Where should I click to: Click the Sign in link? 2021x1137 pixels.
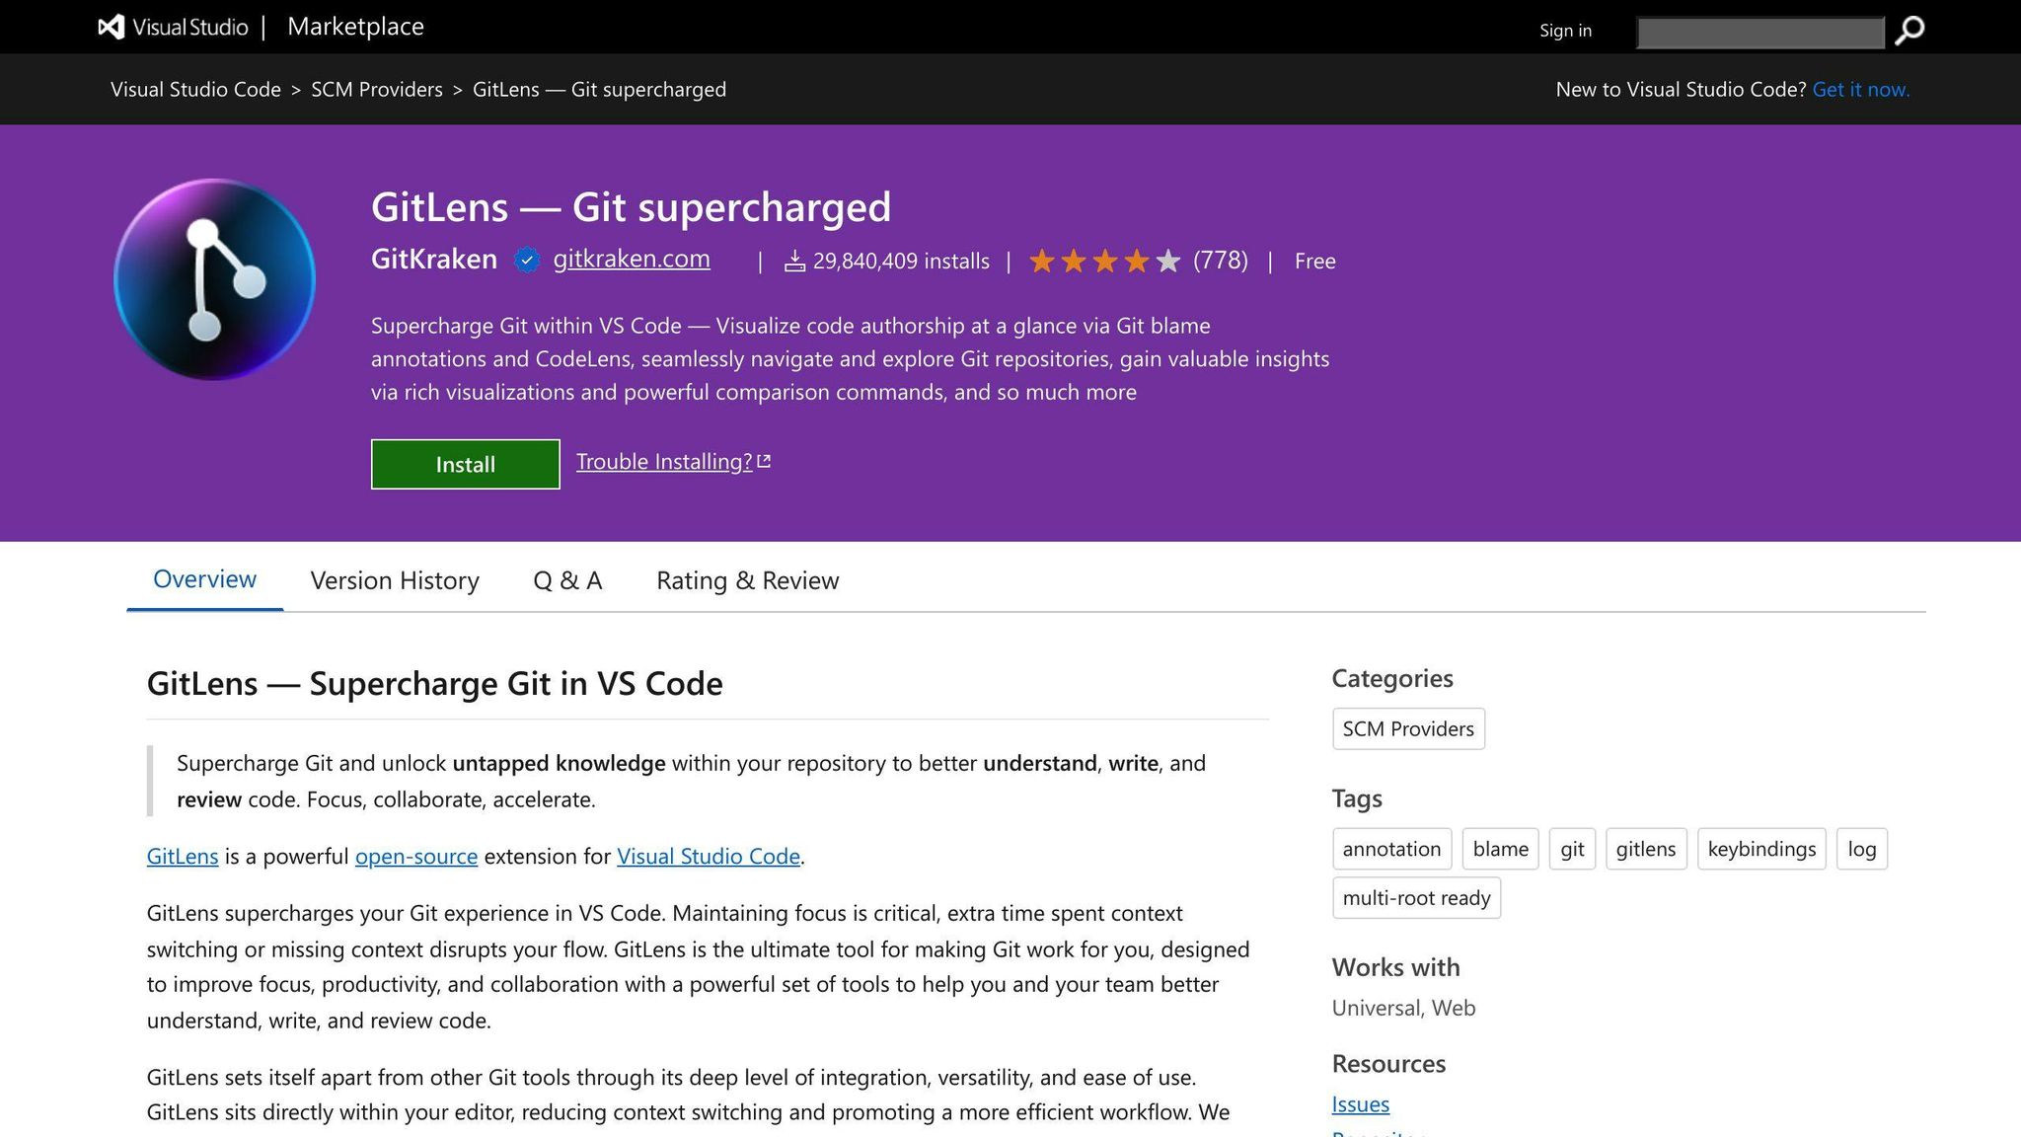(1565, 31)
